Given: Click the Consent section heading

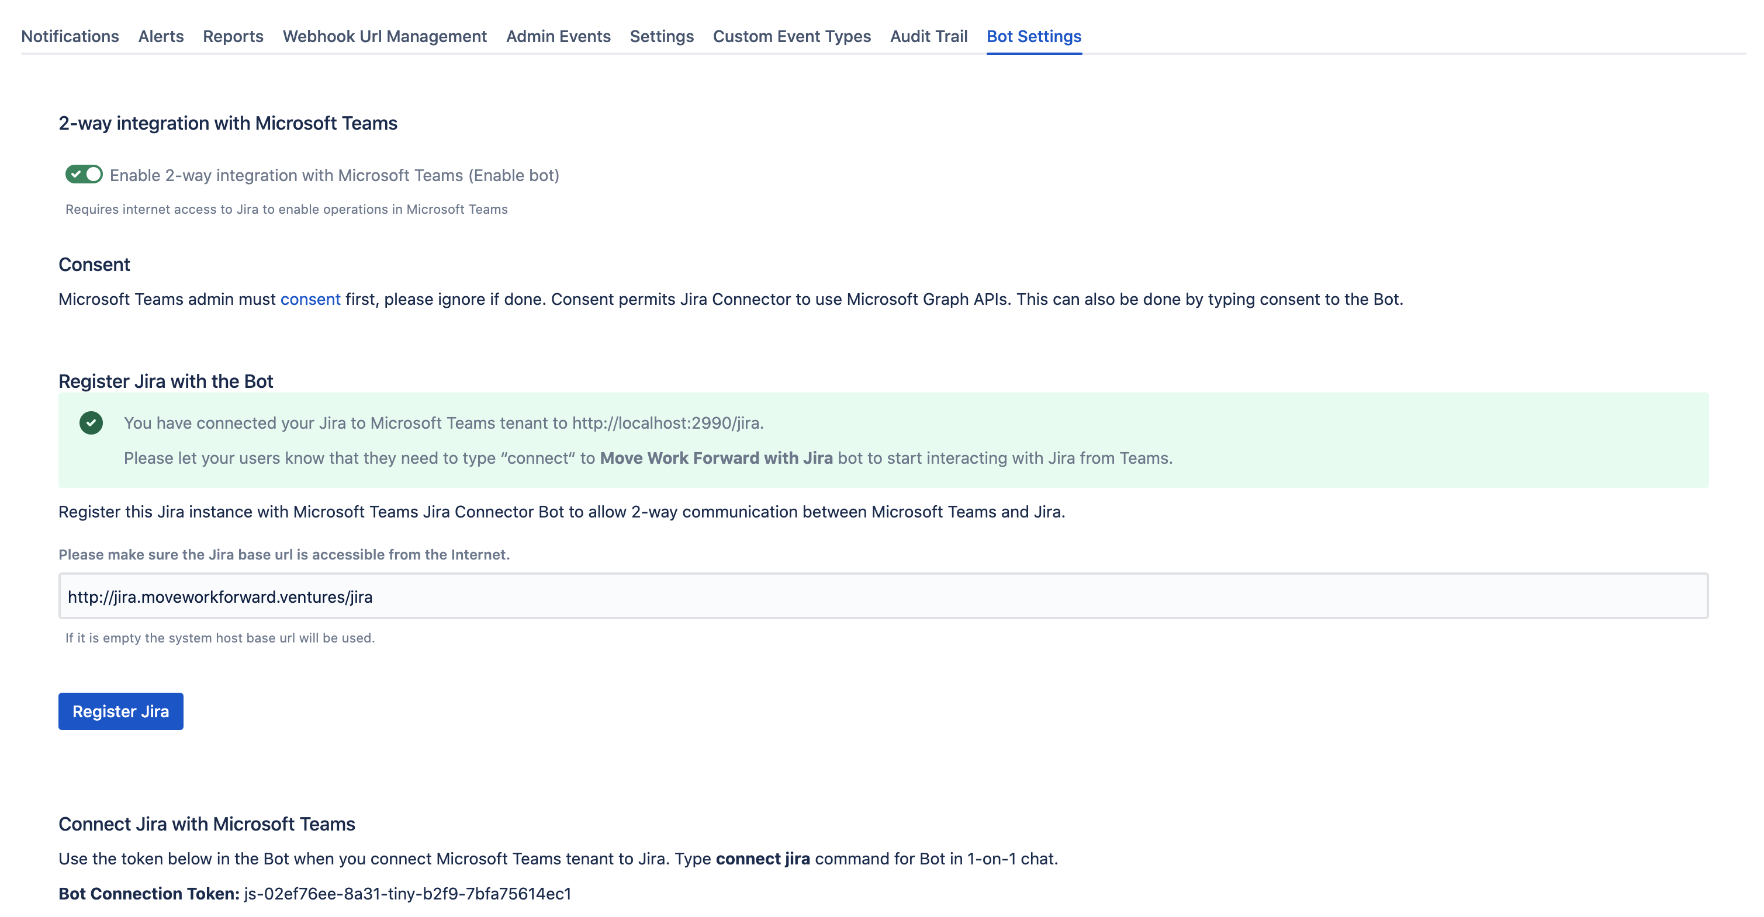Looking at the screenshot, I should [95, 265].
